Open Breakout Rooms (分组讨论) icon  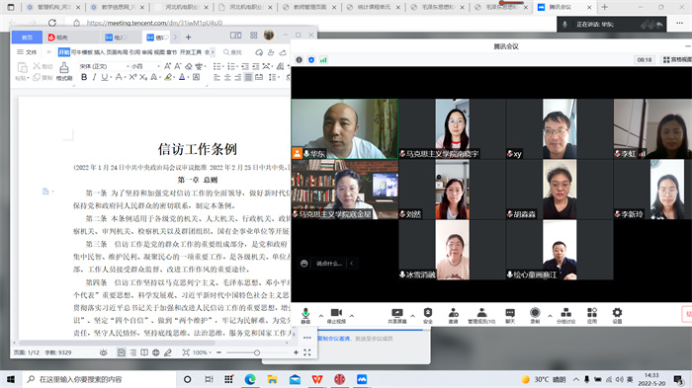(x=565, y=316)
